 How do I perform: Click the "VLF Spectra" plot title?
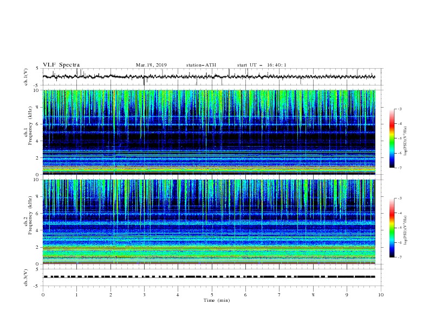pyautogui.click(x=61, y=65)
